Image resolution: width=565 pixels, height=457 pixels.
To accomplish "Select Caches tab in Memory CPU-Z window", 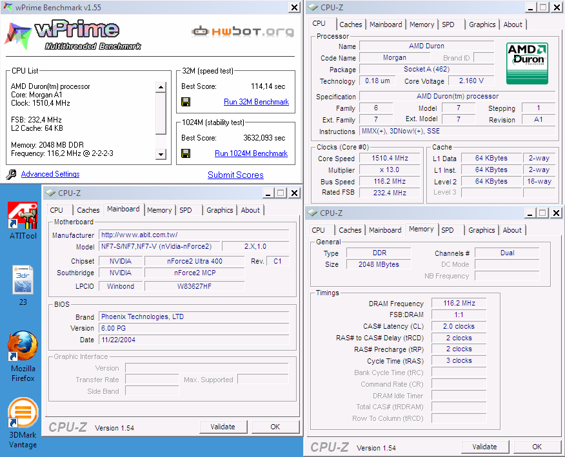I will [350, 230].
